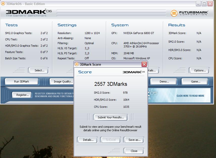Click the Close button in Score dialog
Viewport: 216px width, 158px height.
tap(134, 151)
